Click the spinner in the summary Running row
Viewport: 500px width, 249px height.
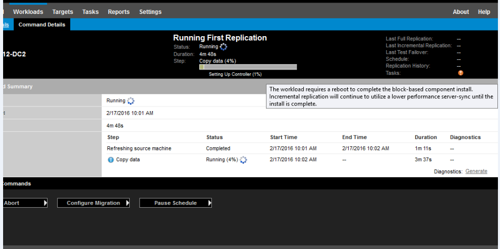coord(130,101)
